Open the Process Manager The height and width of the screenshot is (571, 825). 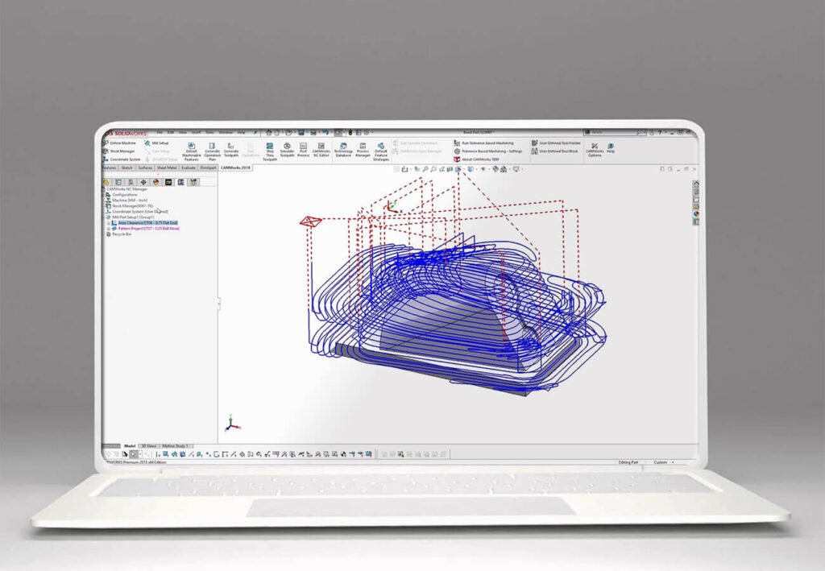(362, 147)
